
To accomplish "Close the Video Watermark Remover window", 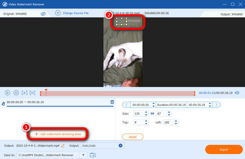I will (x=241, y=4).
